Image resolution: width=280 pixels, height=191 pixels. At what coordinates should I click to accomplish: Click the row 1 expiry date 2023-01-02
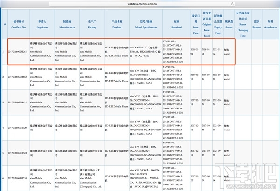click(x=217, y=52)
